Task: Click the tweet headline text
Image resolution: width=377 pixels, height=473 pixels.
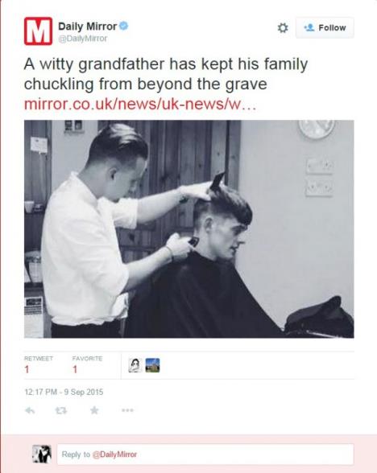Action: (x=166, y=74)
